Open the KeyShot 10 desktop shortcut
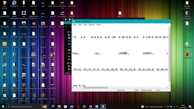This screenshot has height=109, width=194. point(14,4)
